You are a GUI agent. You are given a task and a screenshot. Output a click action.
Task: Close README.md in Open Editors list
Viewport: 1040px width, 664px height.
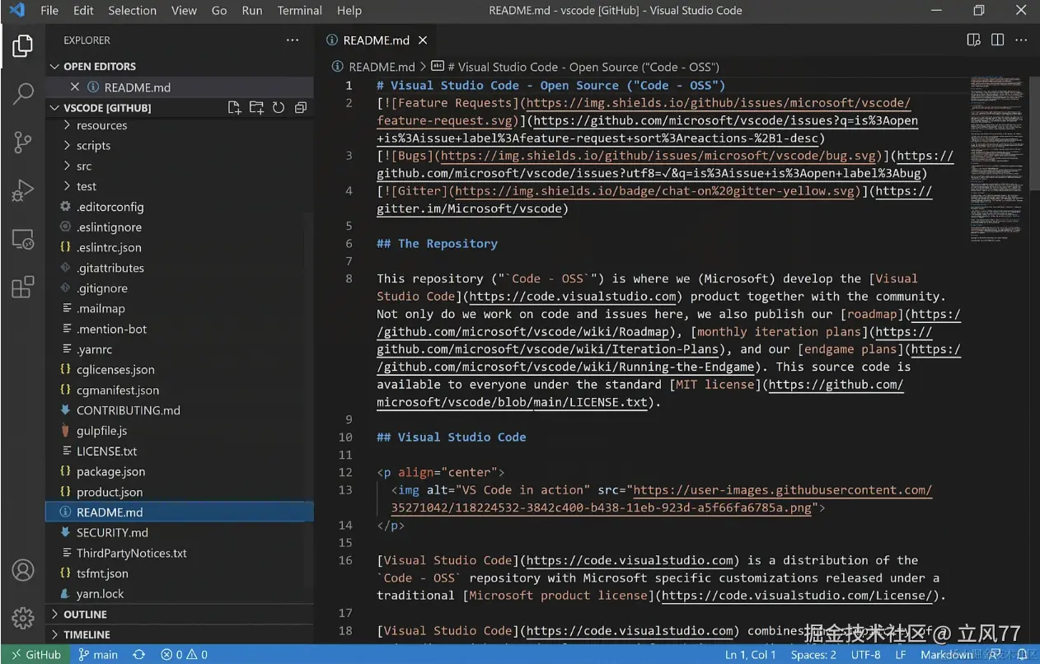pyautogui.click(x=75, y=87)
